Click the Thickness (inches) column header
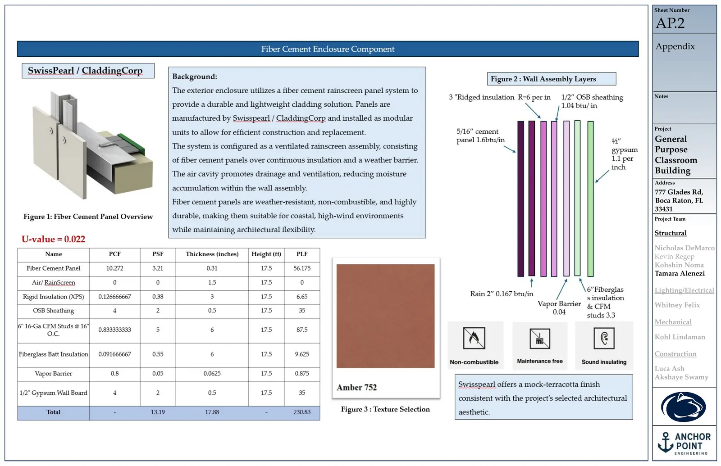Viewport: 721px width, 466px height. [212, 254]
